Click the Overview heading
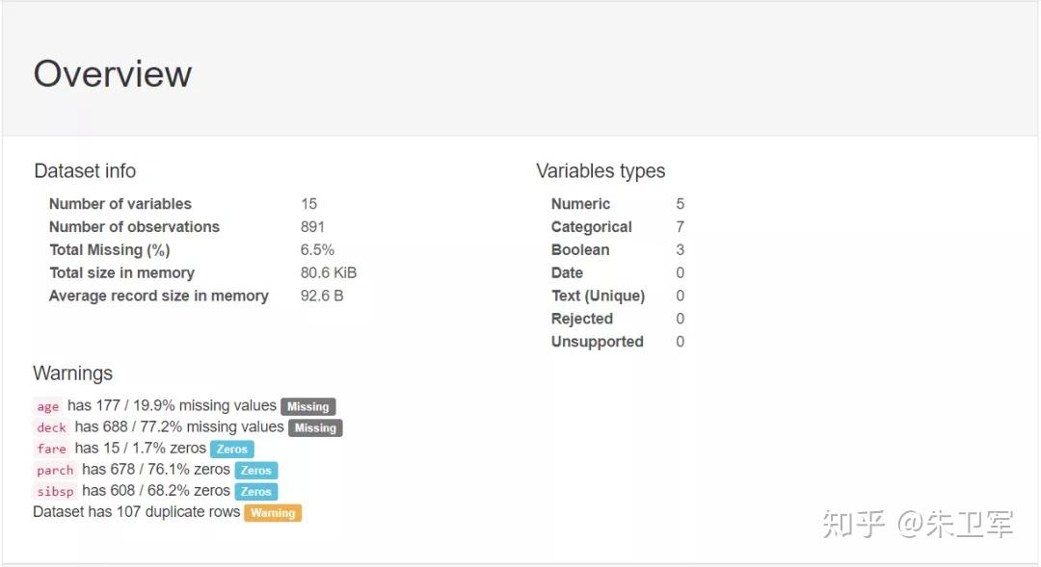This screenshot has width=1041, height=567. click(x=113, y=74)
